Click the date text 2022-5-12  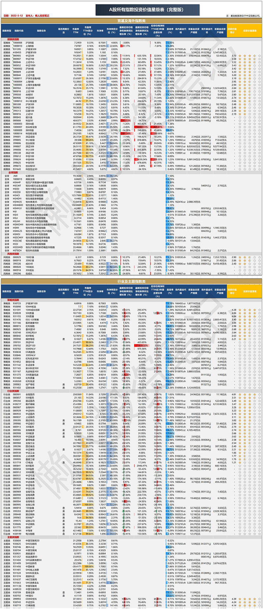click(x=17, y=16)
